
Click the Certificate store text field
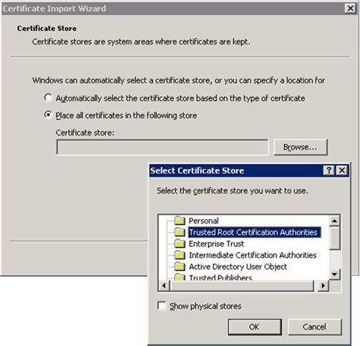[x=162, y=148]
